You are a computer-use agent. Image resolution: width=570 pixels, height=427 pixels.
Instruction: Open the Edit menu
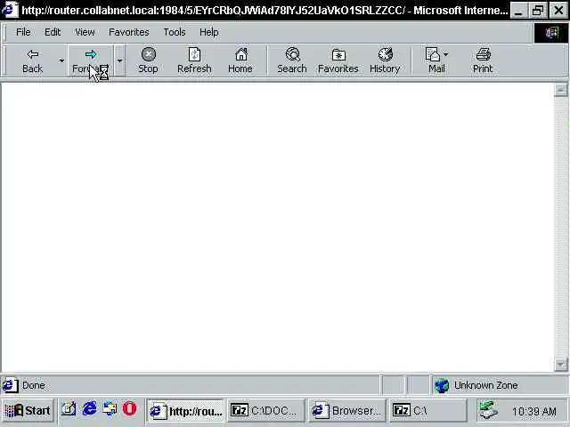point(53,32)
